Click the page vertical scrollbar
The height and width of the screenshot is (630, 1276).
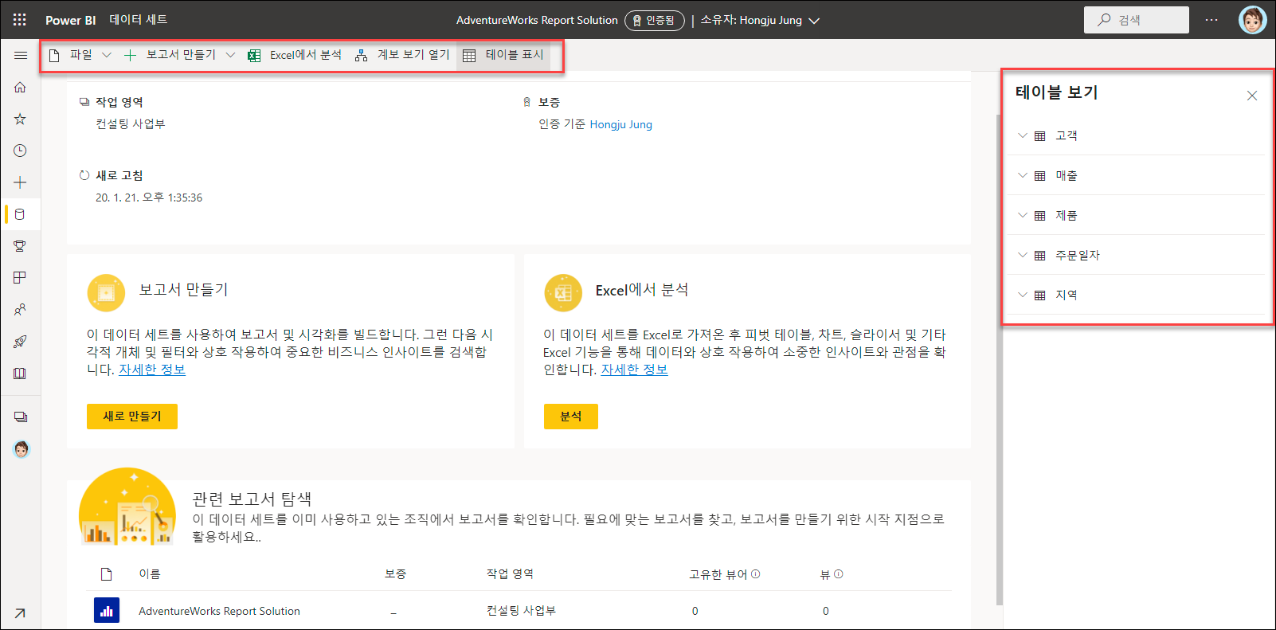[x=1000, y=358]
